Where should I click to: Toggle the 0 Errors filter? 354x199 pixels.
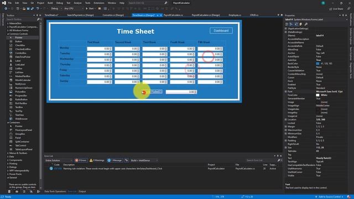point(81,160)
